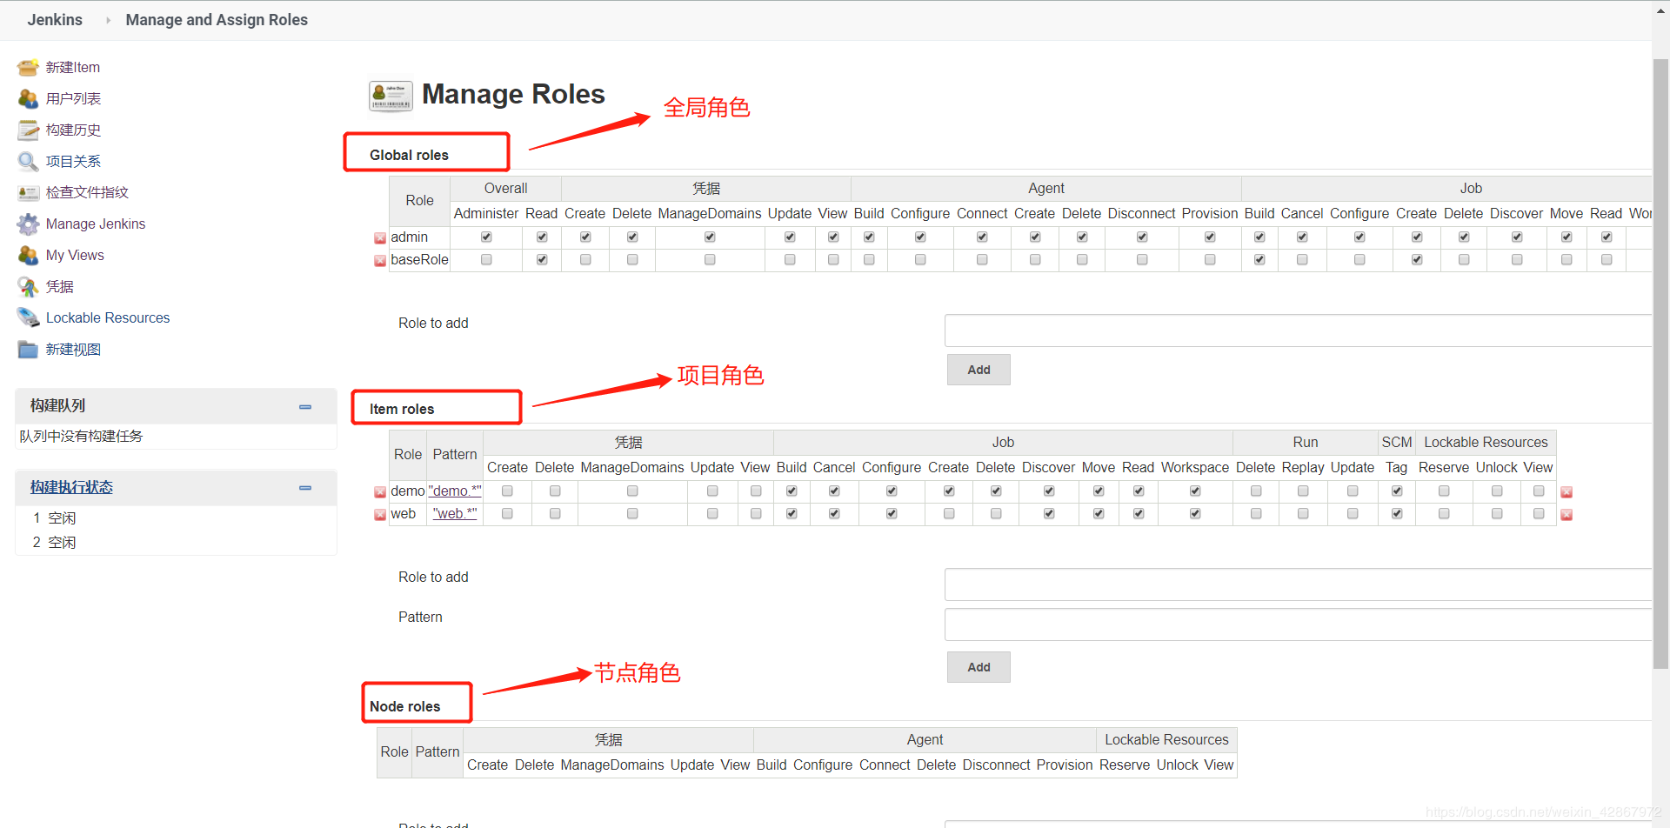Toggle Job Cancel checkbox for web role
This screenshot has width=1670, height=828.
coord(834,514)
